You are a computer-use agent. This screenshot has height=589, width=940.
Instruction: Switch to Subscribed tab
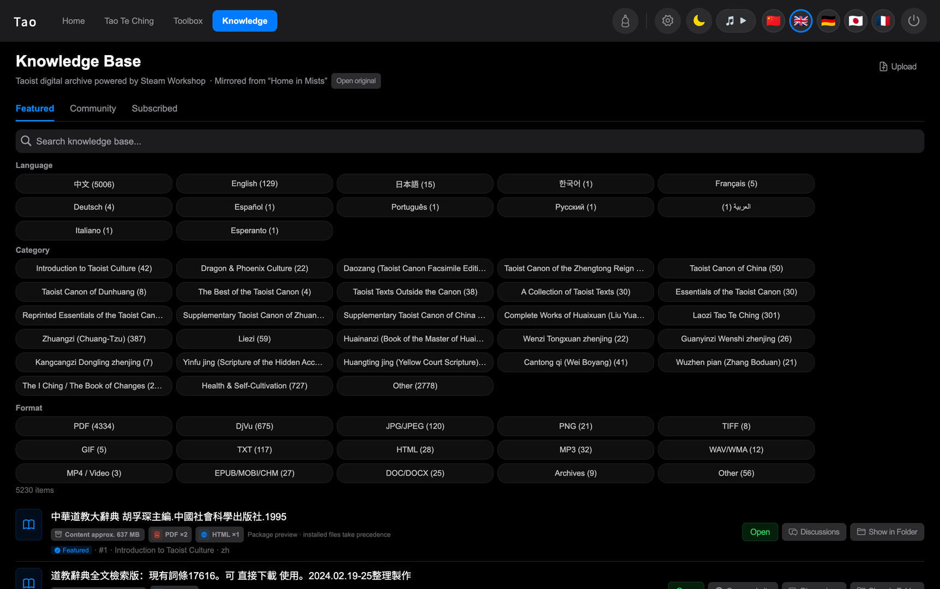154,109
